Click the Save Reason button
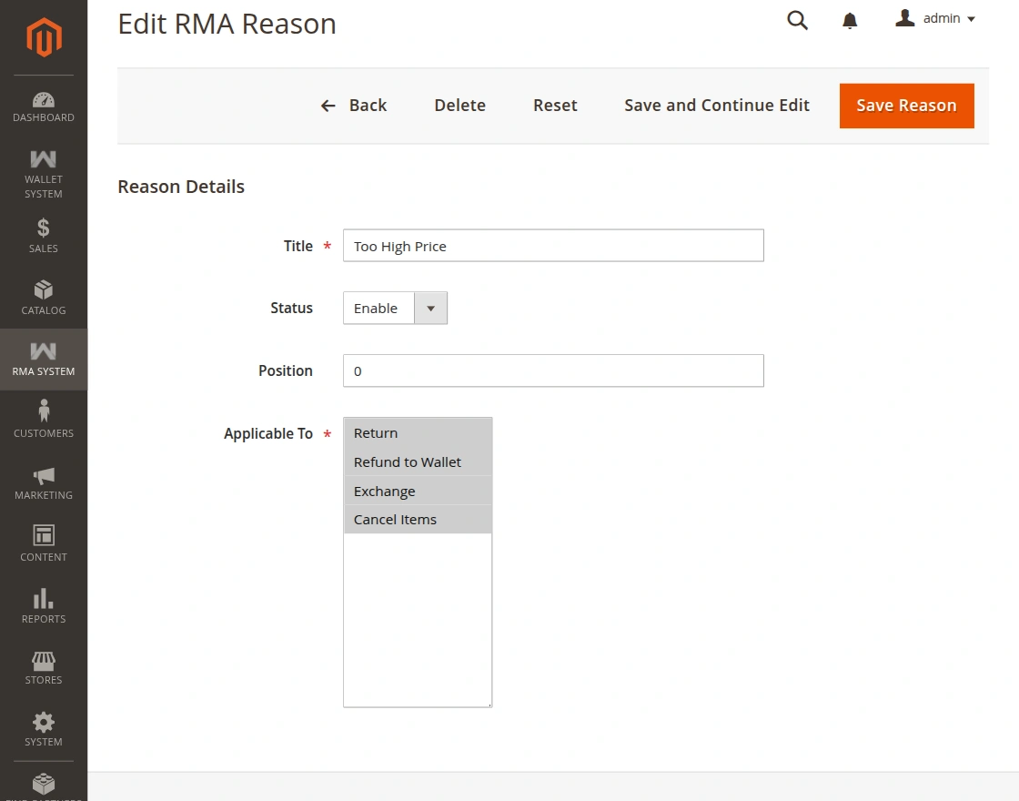Image resolution: width=1019 pixels, height=801 pixels. [x=906, y=106]
